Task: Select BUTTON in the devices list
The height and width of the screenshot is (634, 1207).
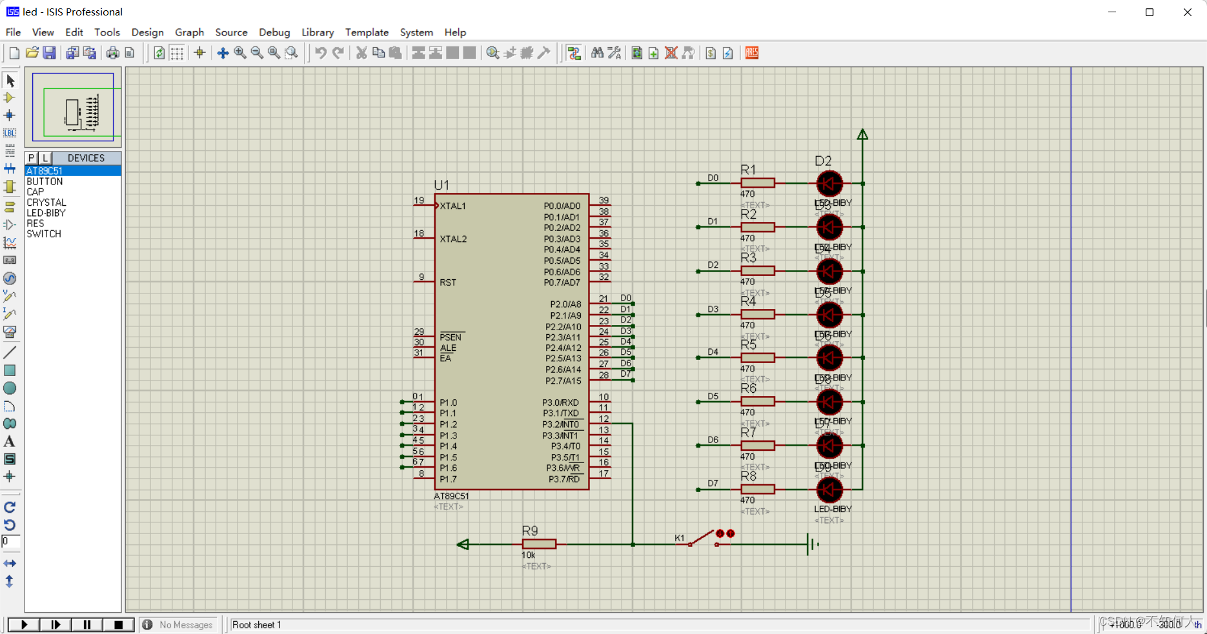Action: tap(73, 181)
